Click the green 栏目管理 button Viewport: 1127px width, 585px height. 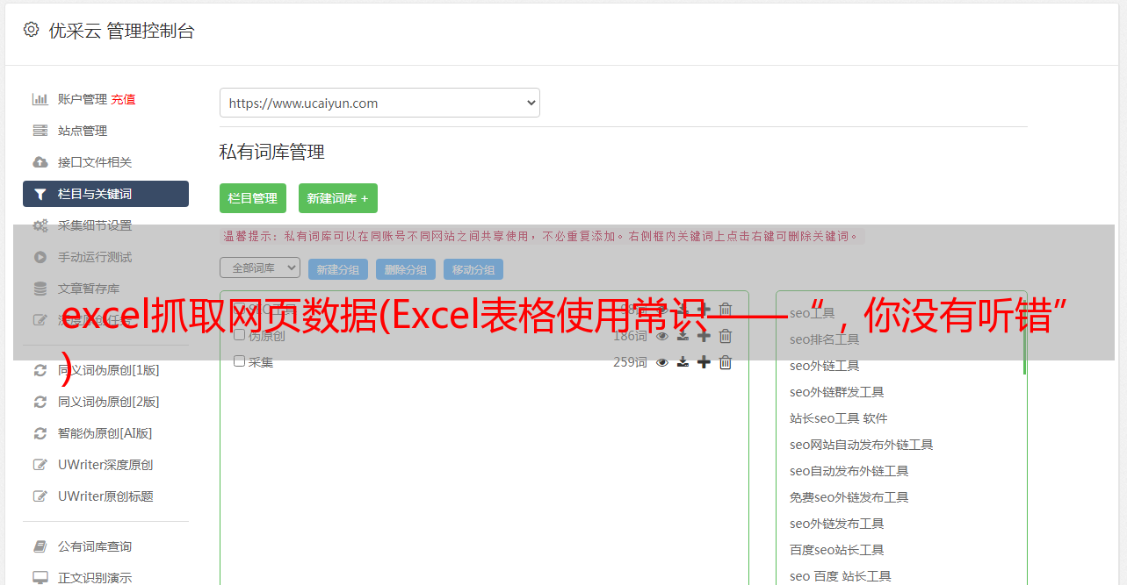point(253,198)
